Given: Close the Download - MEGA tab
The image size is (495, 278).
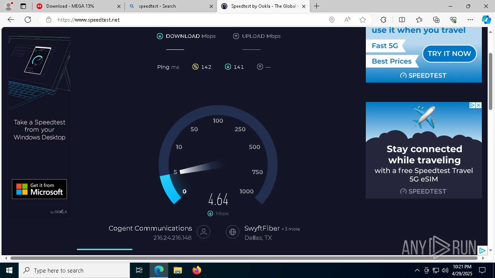Looking at the screenshot, I should [x=119, y=6].
